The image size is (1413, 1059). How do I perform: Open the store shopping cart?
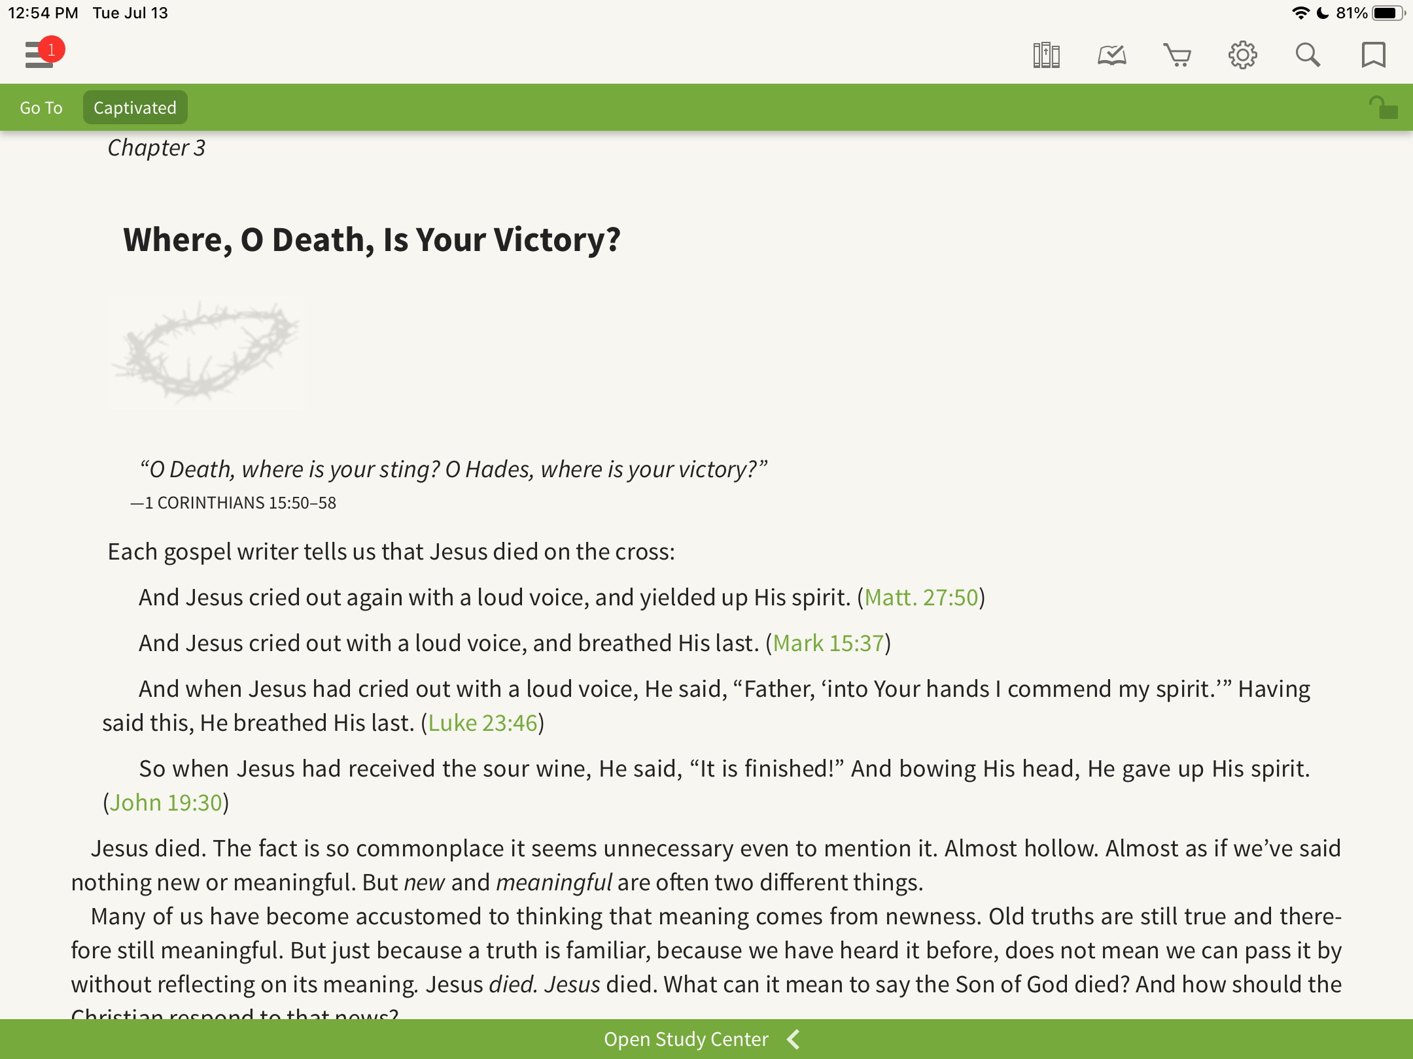(x=1177, y=55)
